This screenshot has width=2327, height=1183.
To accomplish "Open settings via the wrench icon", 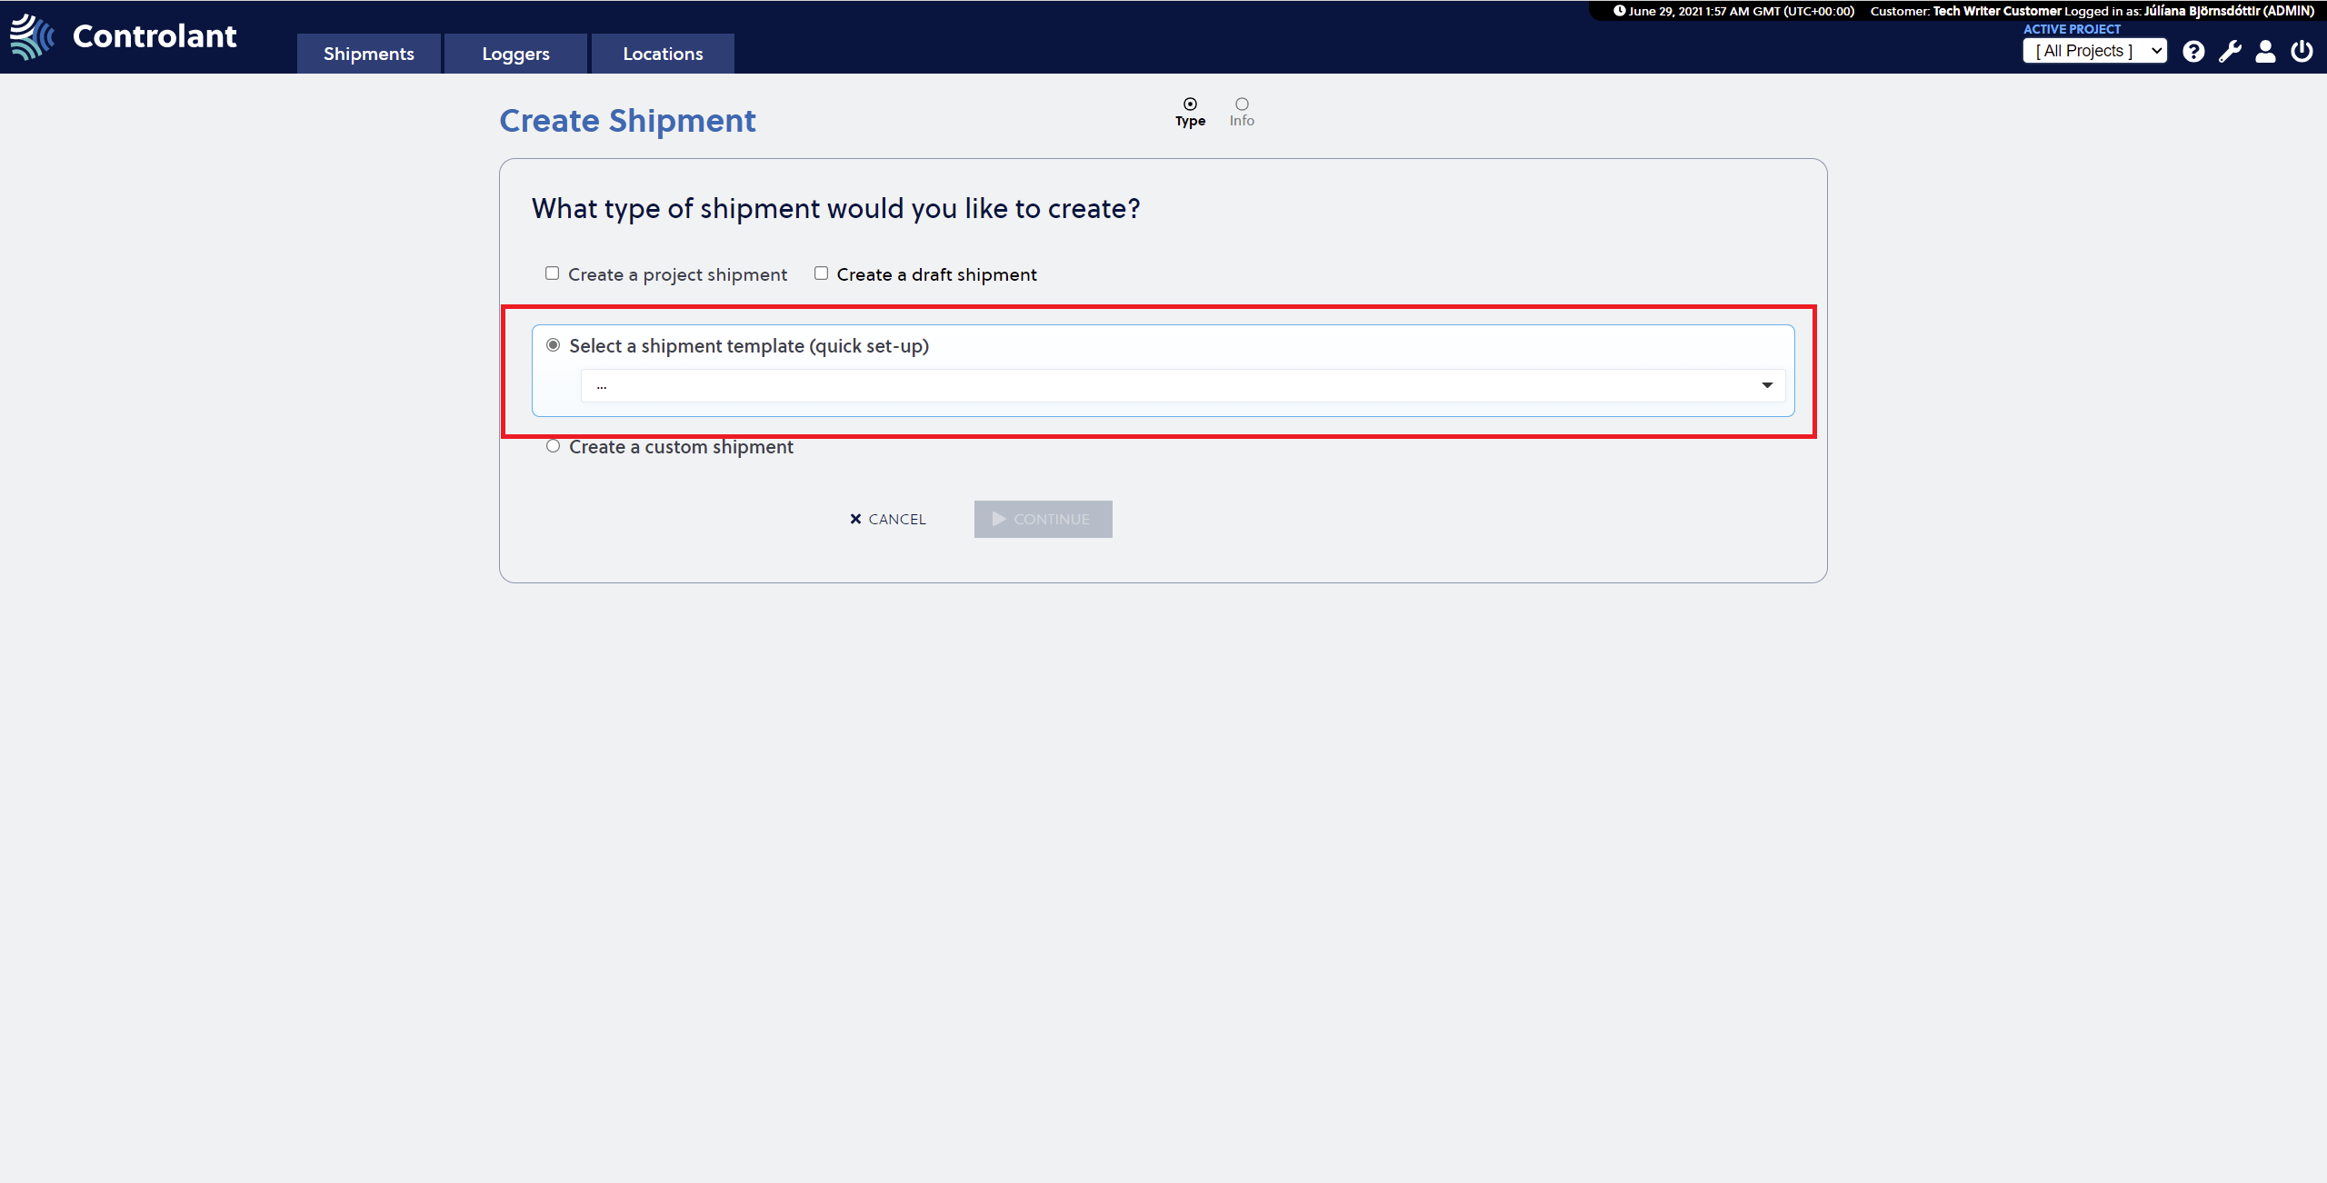I will tap(2230, 52).
